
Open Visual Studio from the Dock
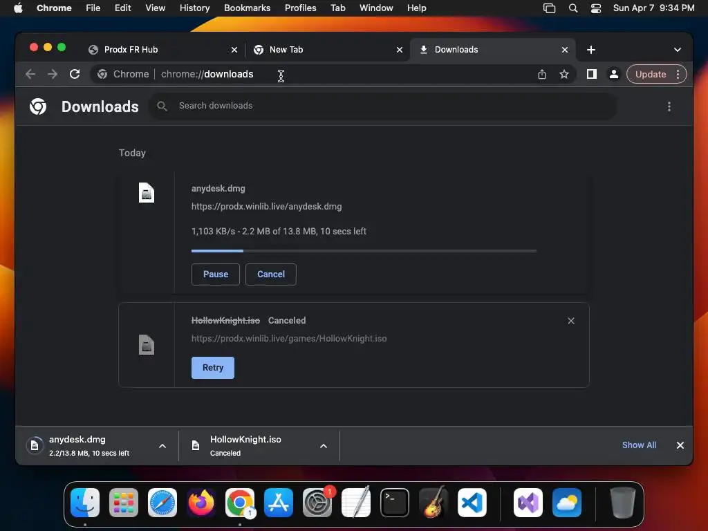tap(528, 503)
